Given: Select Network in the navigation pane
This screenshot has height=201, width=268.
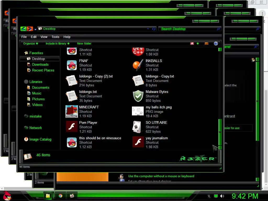Looking at the screenshot, I should 33,128.
